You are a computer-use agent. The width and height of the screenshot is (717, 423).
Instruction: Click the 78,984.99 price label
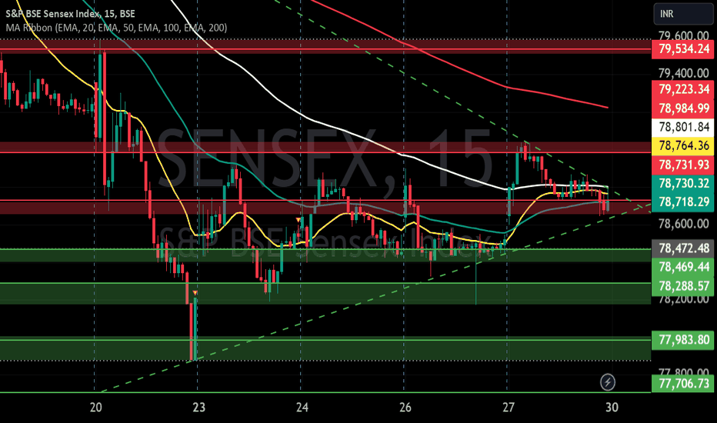[x=682, y=108]
